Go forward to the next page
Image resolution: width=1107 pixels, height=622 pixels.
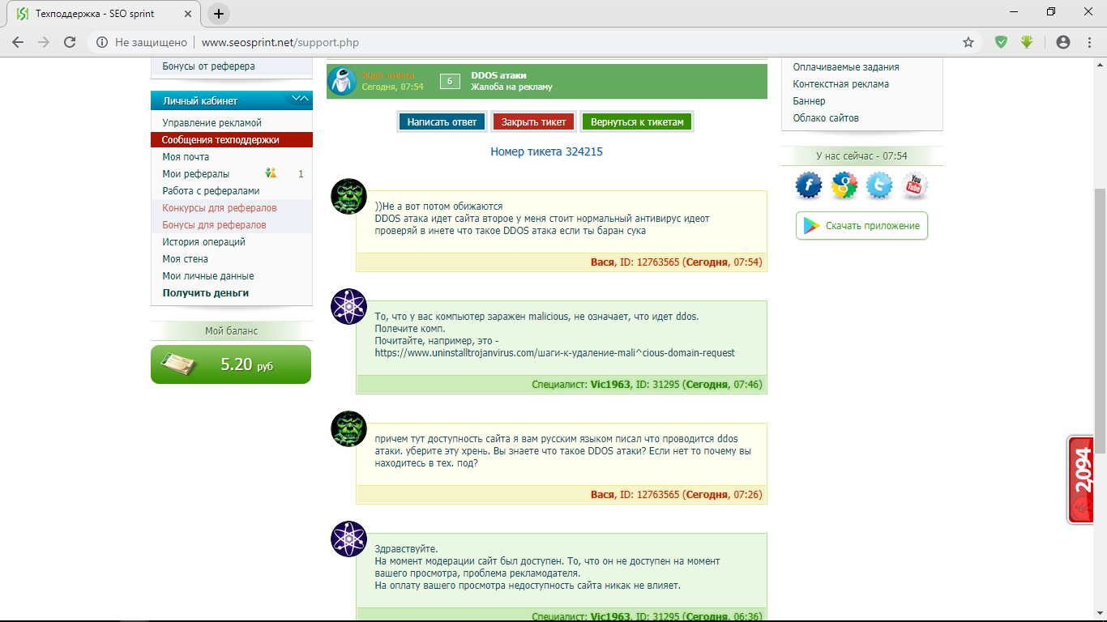click(44, 42)
